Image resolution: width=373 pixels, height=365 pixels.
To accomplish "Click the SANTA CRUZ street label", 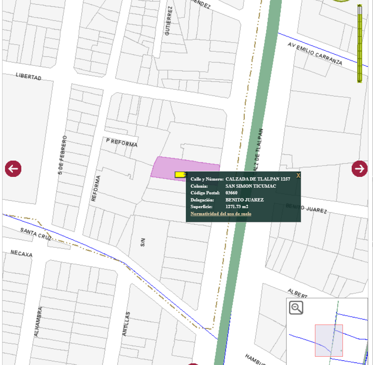I will 36,234.
